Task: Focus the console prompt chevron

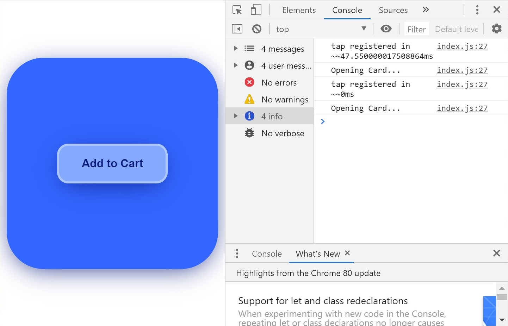Action: click(x=323, y=121)
